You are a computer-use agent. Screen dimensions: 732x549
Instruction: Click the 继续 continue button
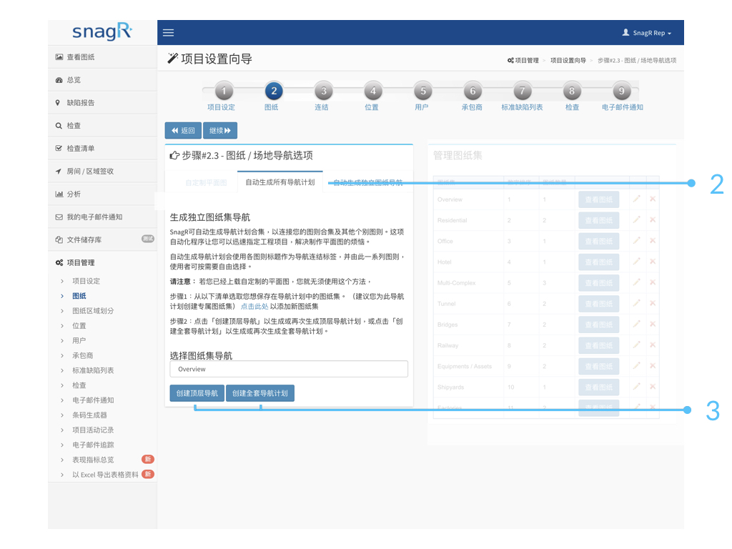click(x=220, y=131)
